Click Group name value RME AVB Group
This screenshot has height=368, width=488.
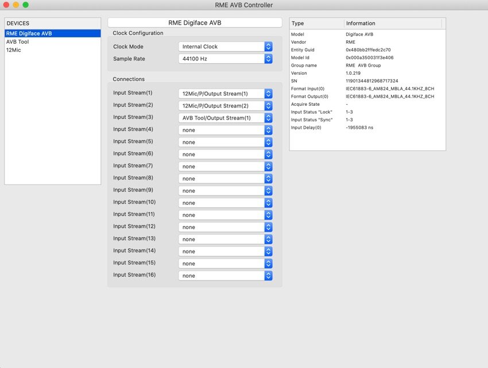pos(363,66)
